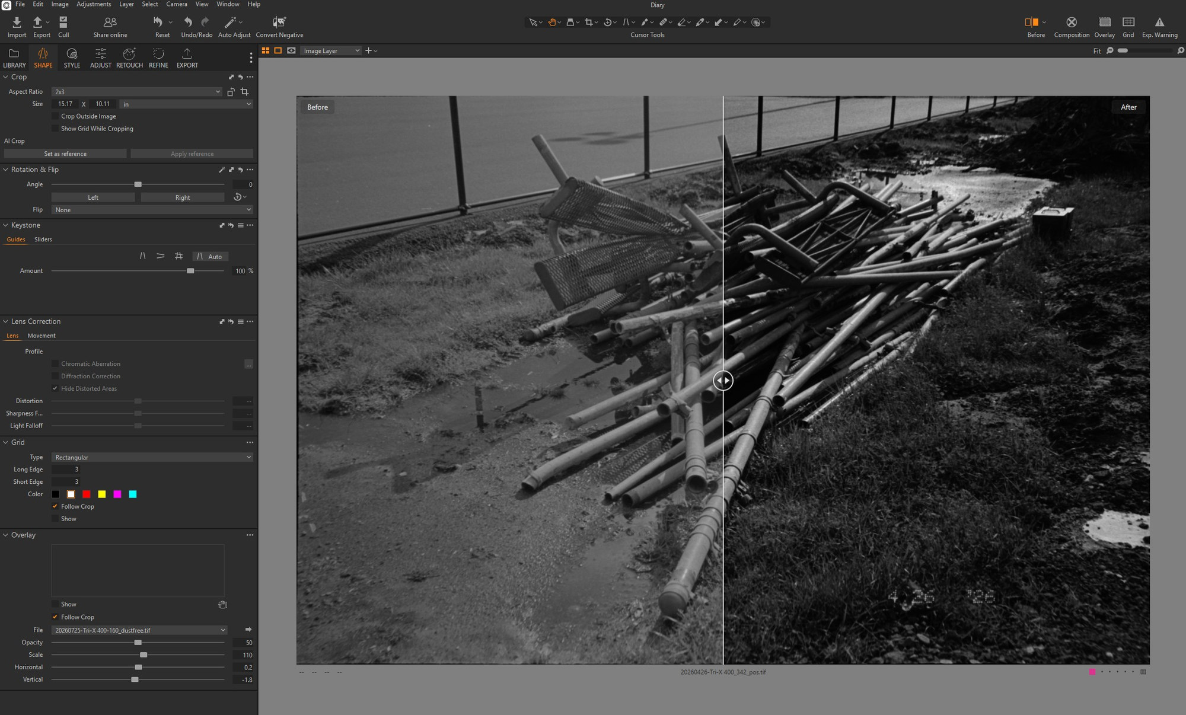The height and width of the screenshot is (715, 1186).
Task: Open the Adjustments menu
Action: (x=94, y=4)
